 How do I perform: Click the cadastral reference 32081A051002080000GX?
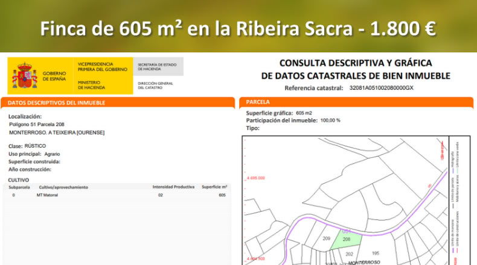pos(381,88)
